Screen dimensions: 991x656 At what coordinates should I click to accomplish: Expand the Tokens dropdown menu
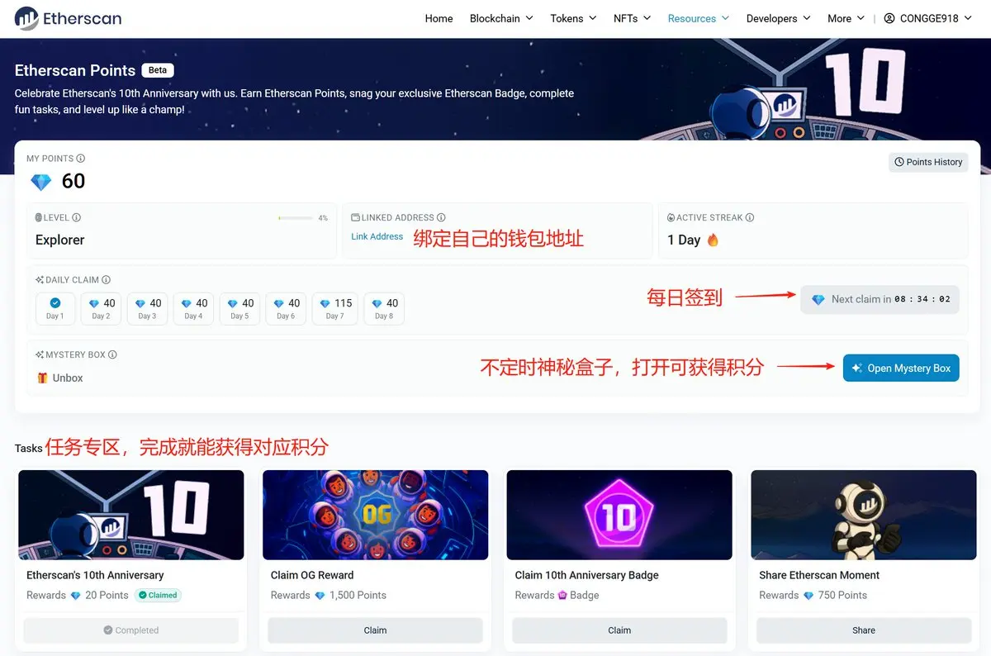tap(573, 18)
